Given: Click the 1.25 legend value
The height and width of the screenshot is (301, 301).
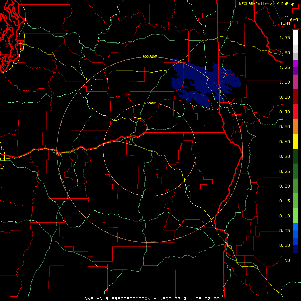Looking at the screenshot, I should [285, 67].
